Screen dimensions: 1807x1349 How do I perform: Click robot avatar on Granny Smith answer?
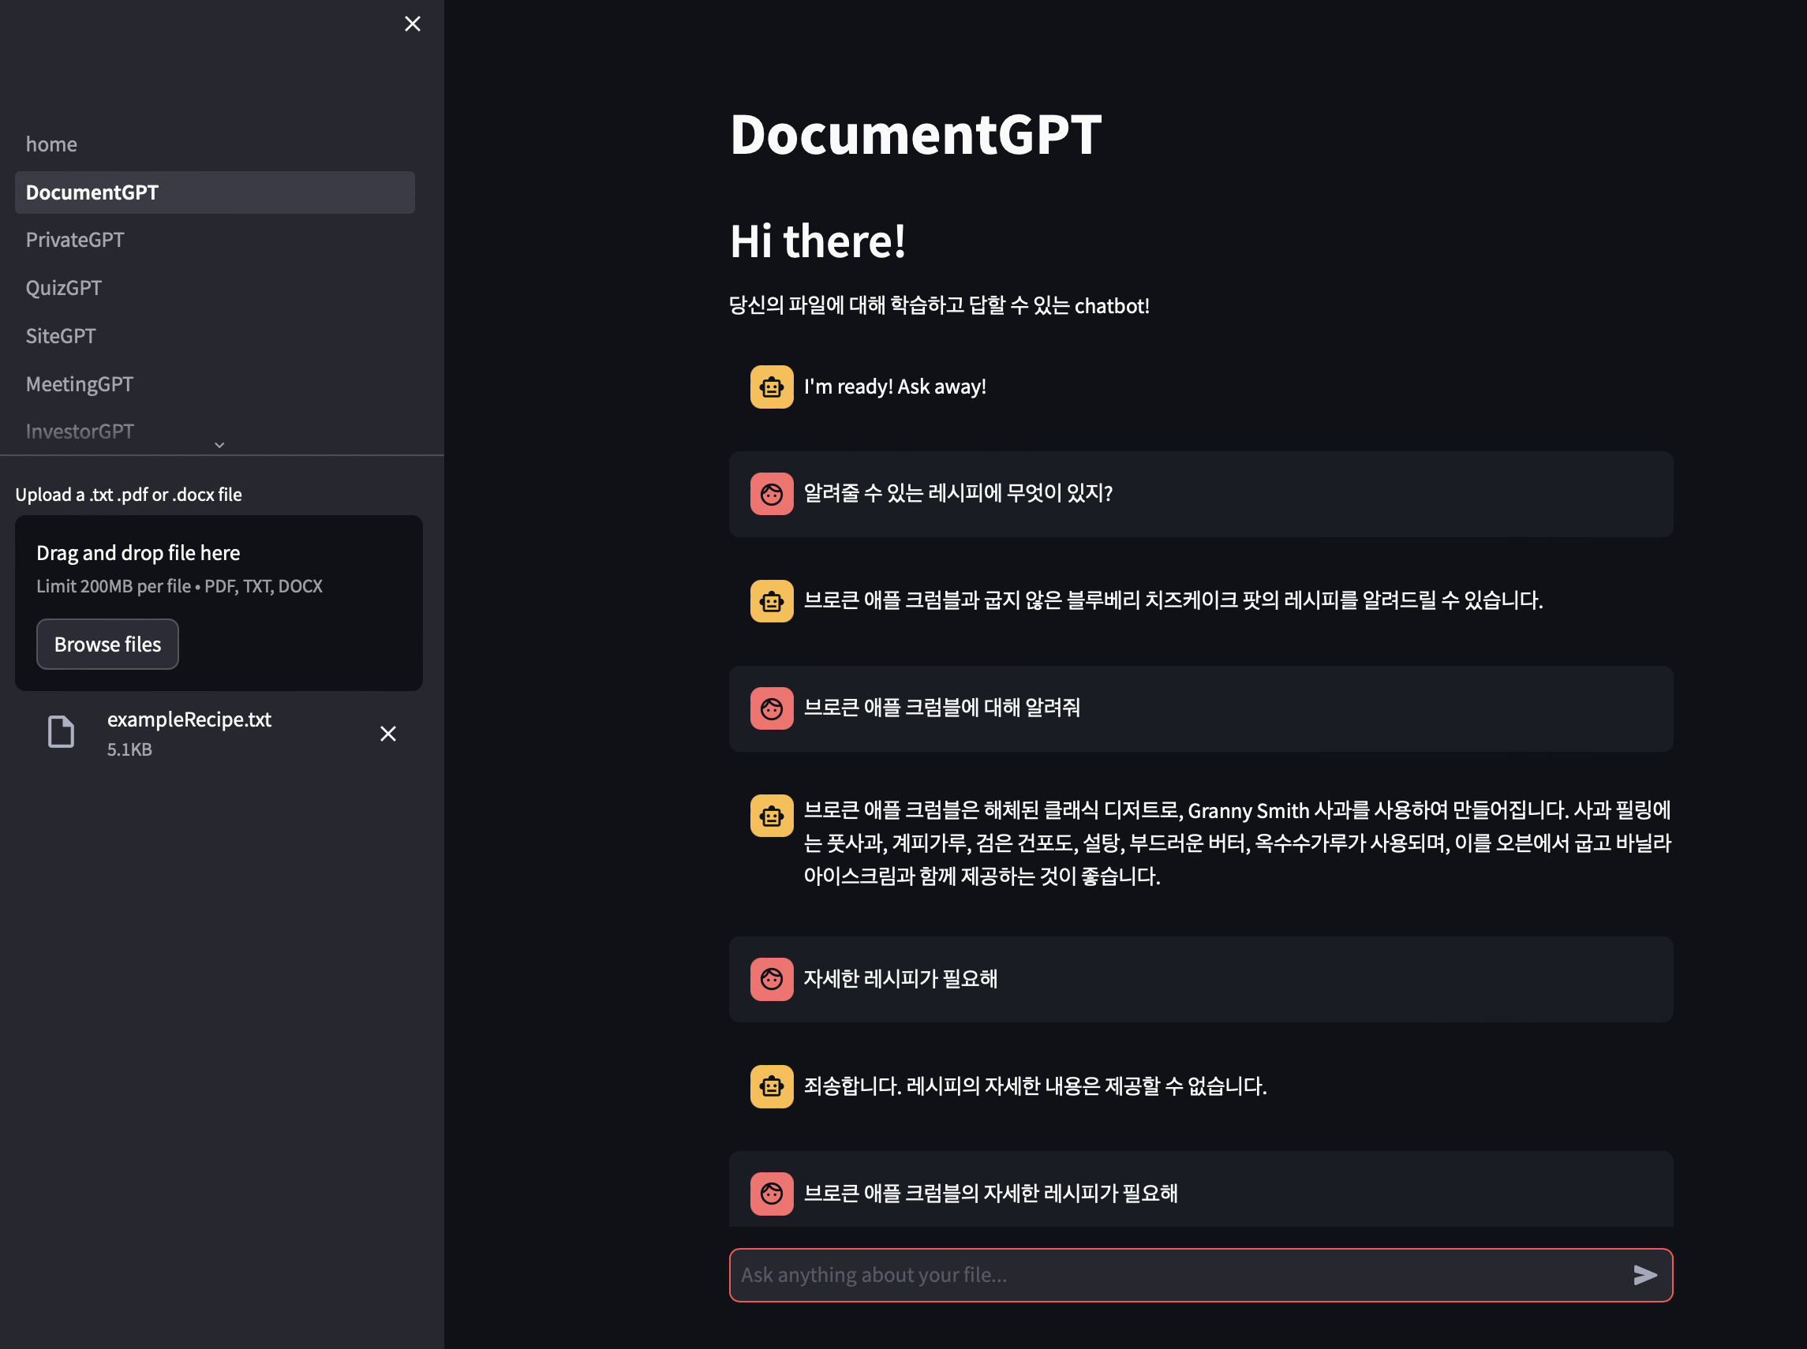point(771,815)
